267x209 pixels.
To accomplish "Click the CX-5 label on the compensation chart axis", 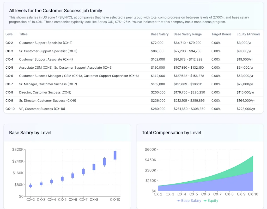I will pos(193,194).
